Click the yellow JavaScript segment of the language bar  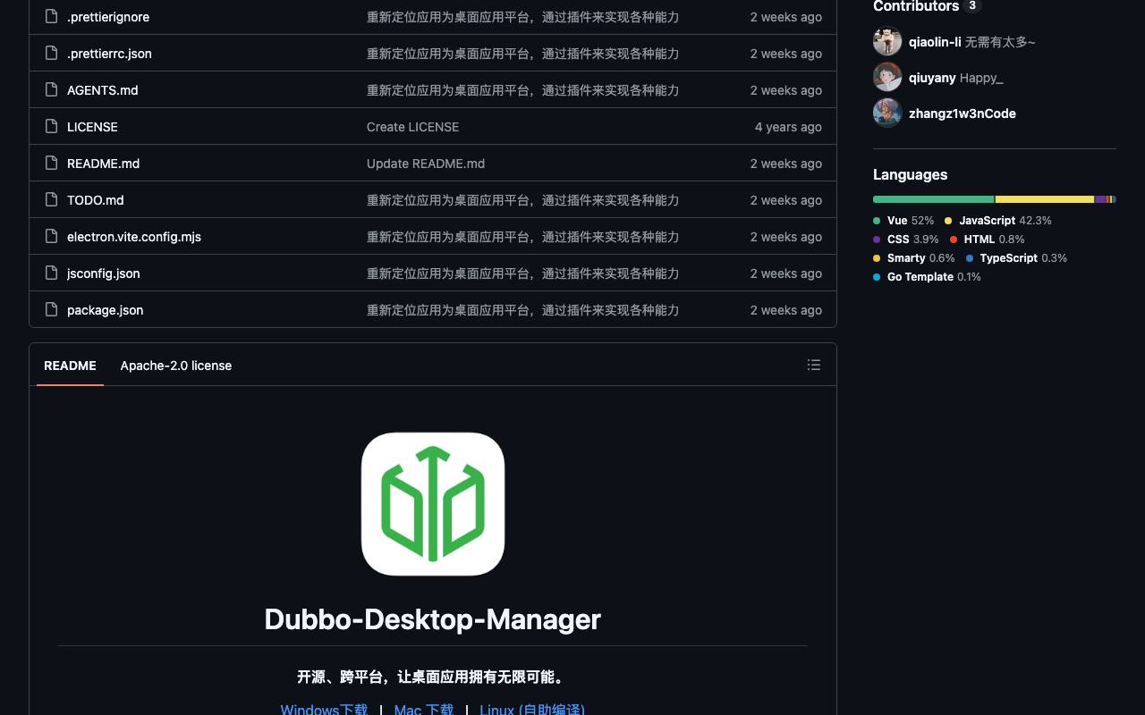(1045, 199)
